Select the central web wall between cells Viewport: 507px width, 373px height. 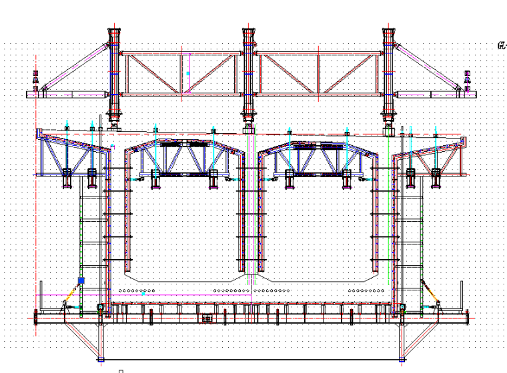click(x=249, y=220)
